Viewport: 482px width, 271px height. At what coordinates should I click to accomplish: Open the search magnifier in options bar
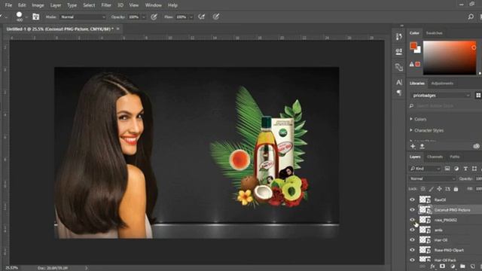[471, 17]
